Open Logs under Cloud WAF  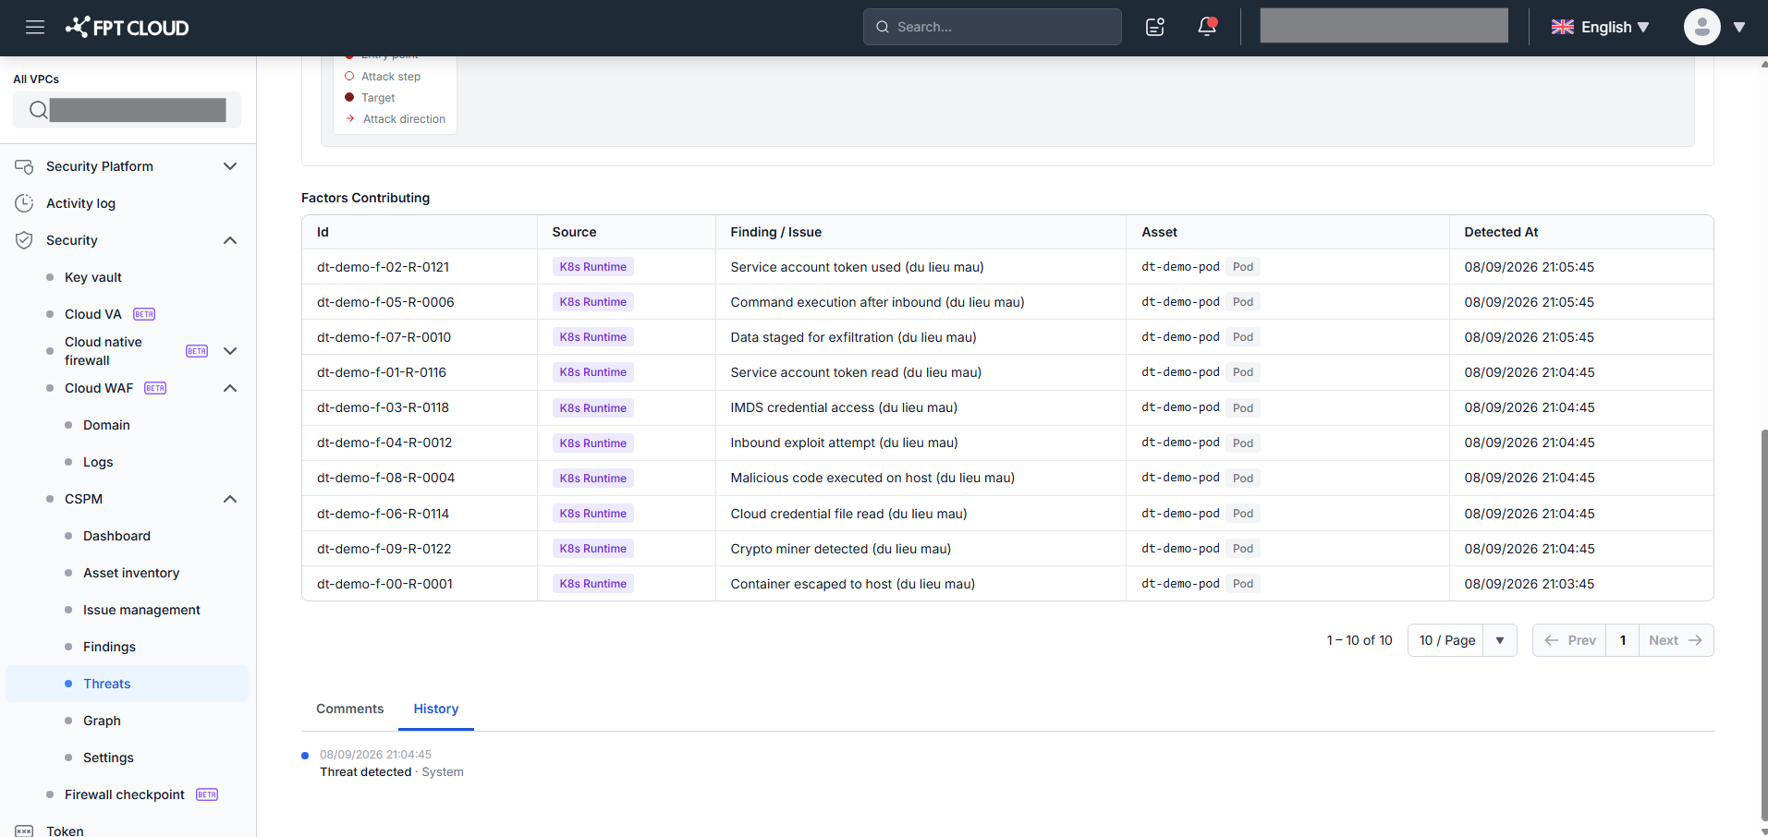[x=98, y=462]
